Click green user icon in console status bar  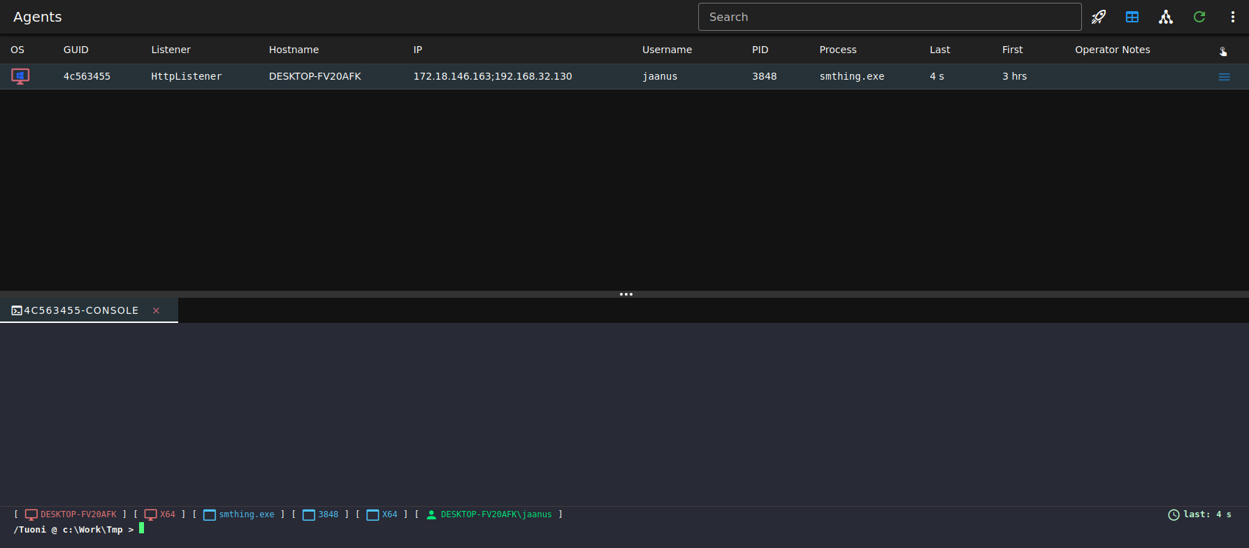pyautogui.click(x=431, y=515)
